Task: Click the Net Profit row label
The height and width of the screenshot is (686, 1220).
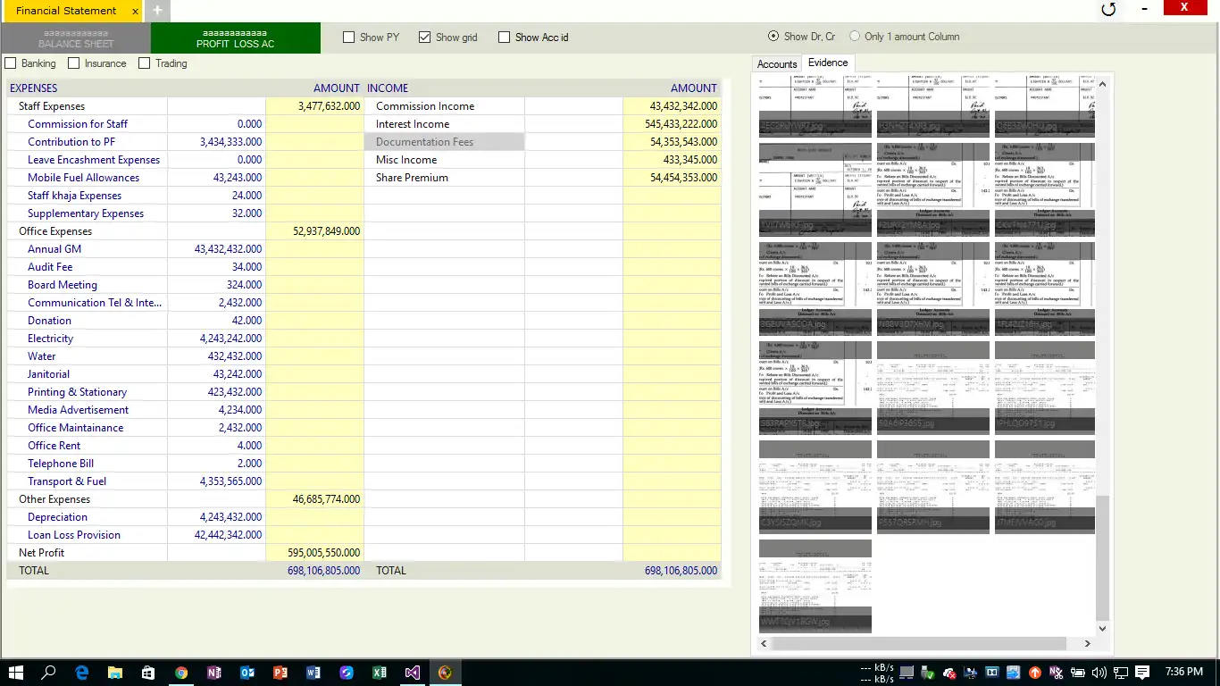Action: (41, 553)
